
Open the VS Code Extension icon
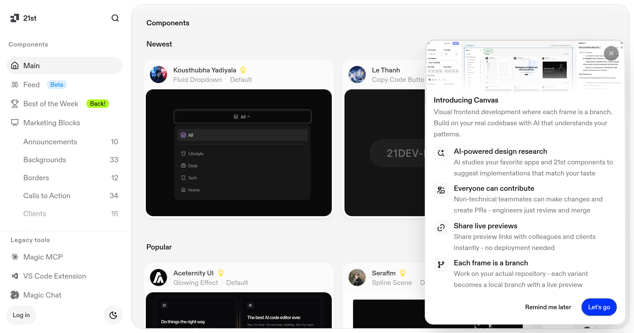(x=15, y=276)
